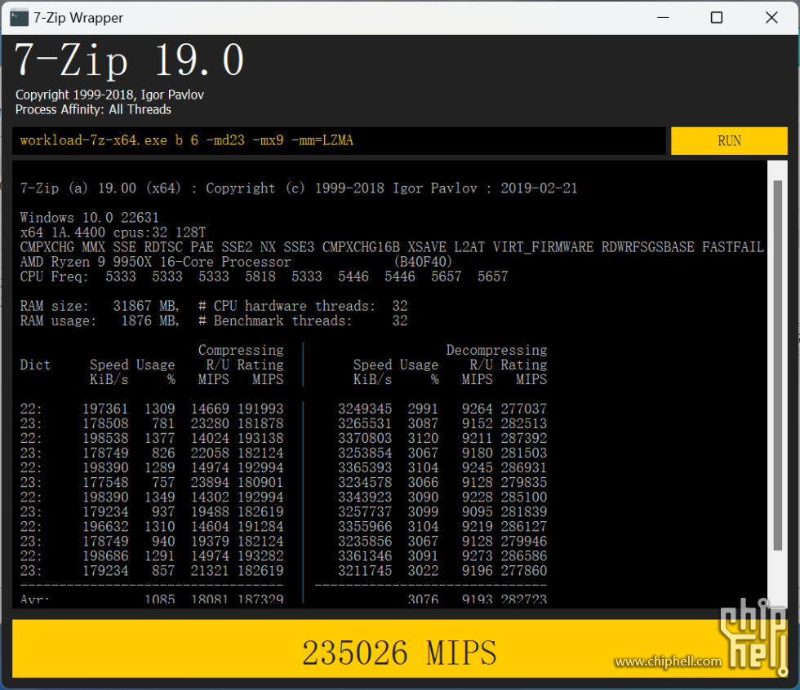
Task: Click the decompressing speed value 3370803
Action: pyautogui.click(x=365, y=438)
